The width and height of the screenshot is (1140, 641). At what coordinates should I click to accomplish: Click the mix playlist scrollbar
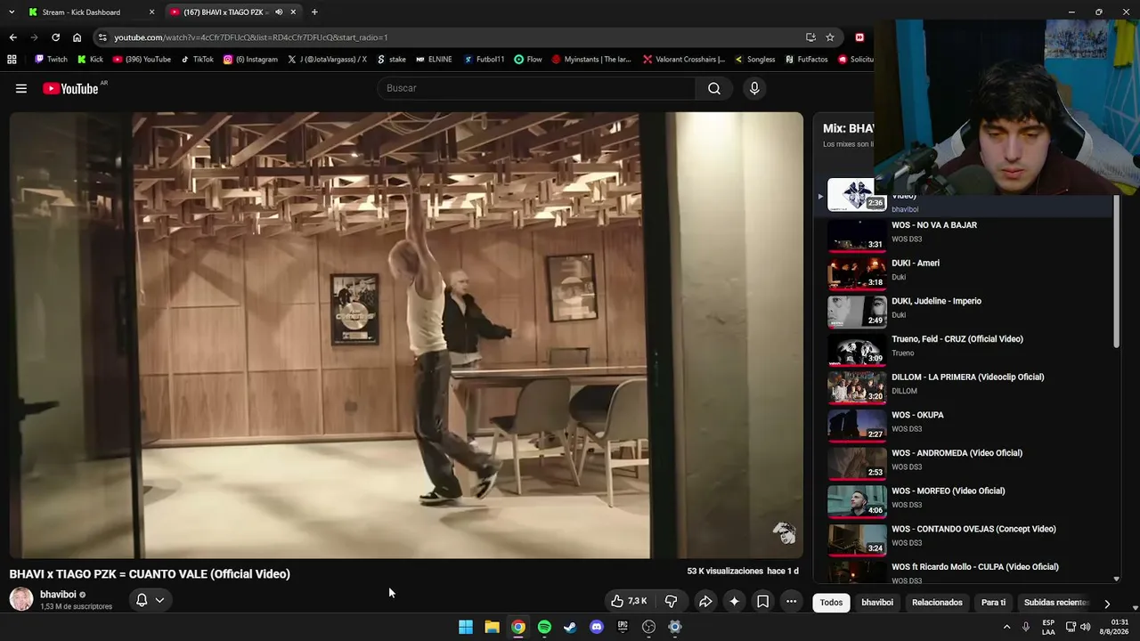(x=1116, y=272)
